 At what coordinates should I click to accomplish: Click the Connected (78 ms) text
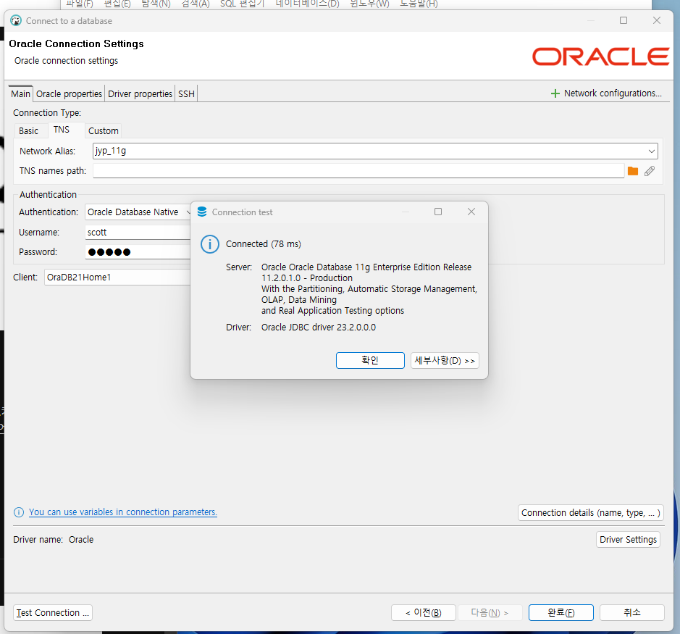pos(264,244)
